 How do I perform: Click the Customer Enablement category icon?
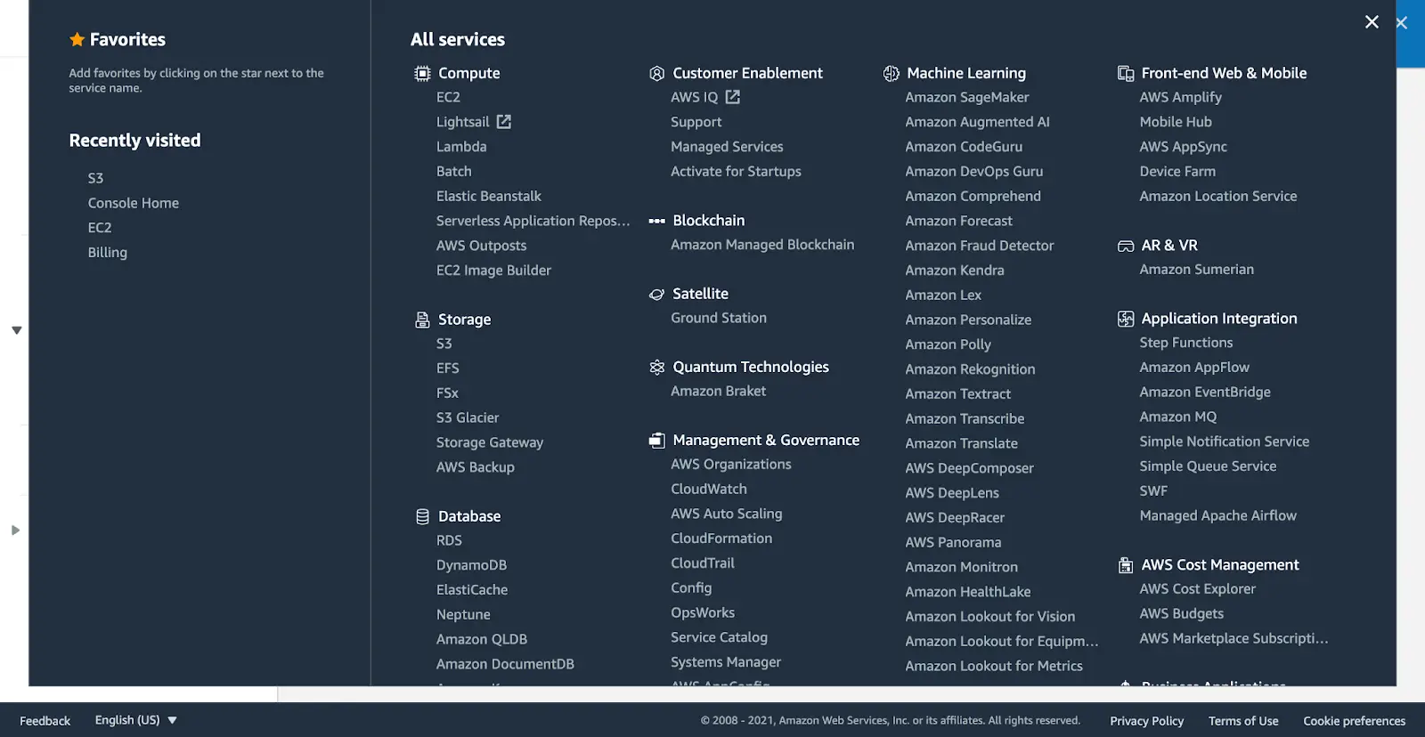click(657, 74)
